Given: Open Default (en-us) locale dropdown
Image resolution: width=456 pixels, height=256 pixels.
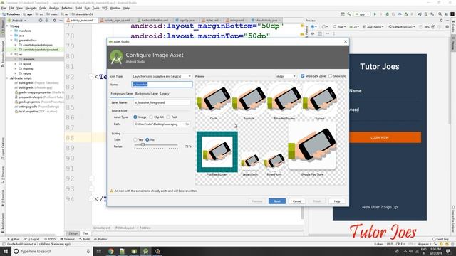Looking at the screenshot, I should pos(402,27).
